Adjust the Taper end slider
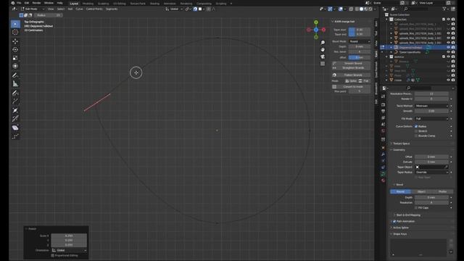This screenshot has height=261, width=464. pyautogui.click(x=360, y=34)
